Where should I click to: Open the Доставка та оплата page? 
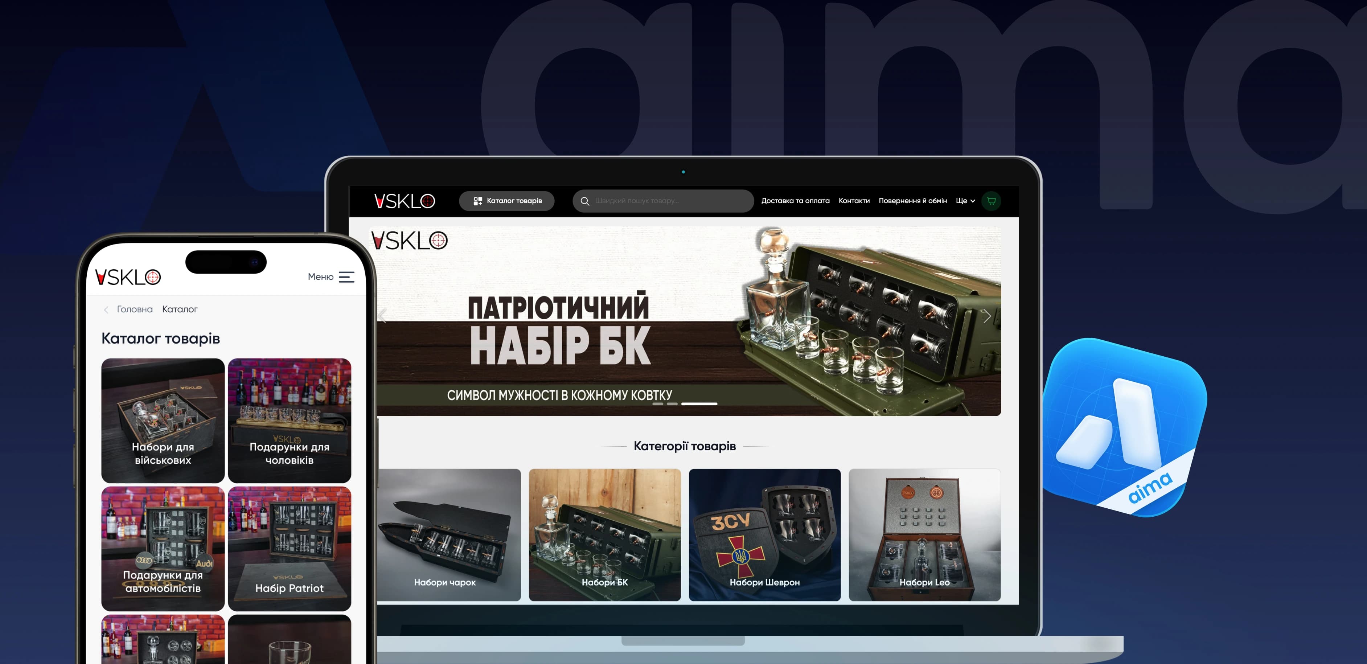[795, 201]
